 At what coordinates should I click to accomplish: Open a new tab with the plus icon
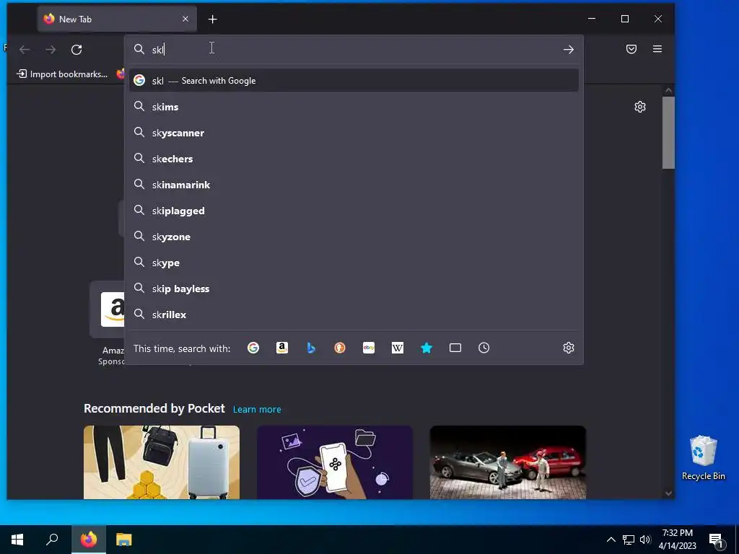click(213, 19)
